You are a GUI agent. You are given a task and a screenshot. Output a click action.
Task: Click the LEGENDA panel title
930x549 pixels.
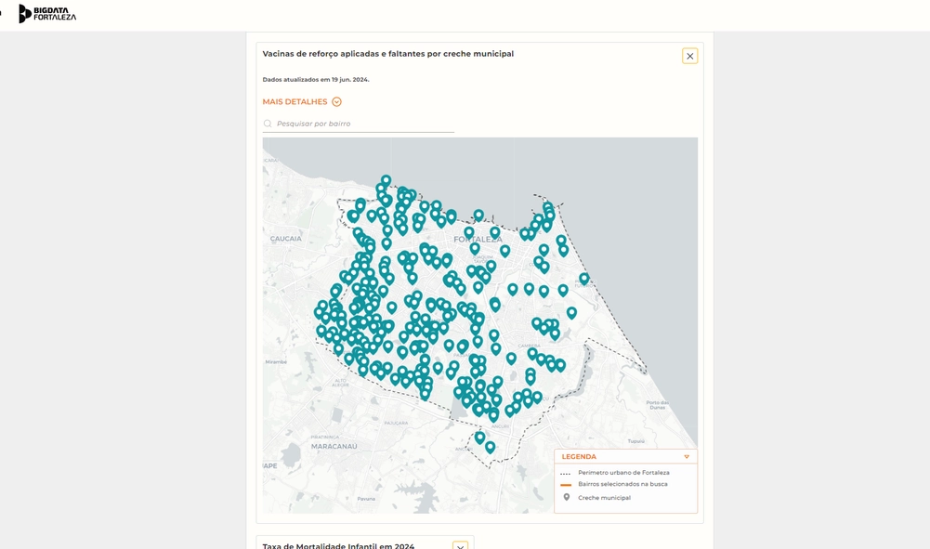pyautogui.click(x=579, y=457)
